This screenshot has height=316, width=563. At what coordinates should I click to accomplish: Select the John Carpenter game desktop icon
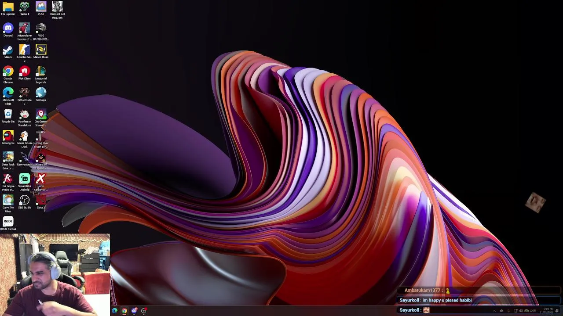click(41, 182)
